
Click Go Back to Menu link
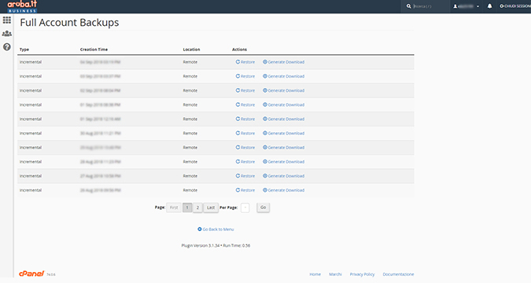tap(216, 230)
